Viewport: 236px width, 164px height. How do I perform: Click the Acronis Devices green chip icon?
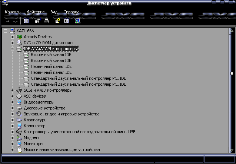tap(19, 37)
